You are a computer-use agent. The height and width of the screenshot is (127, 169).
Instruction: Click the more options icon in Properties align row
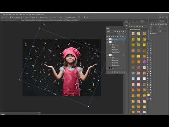click(166, 24)
